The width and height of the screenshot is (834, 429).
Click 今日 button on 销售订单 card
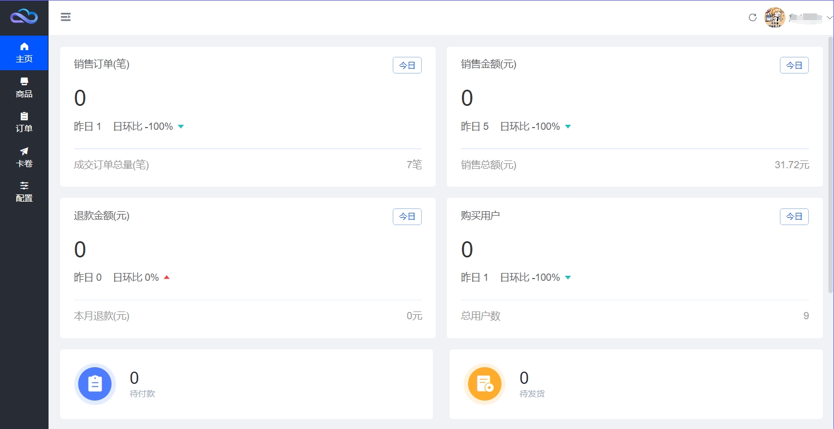(x=407, y=65)
